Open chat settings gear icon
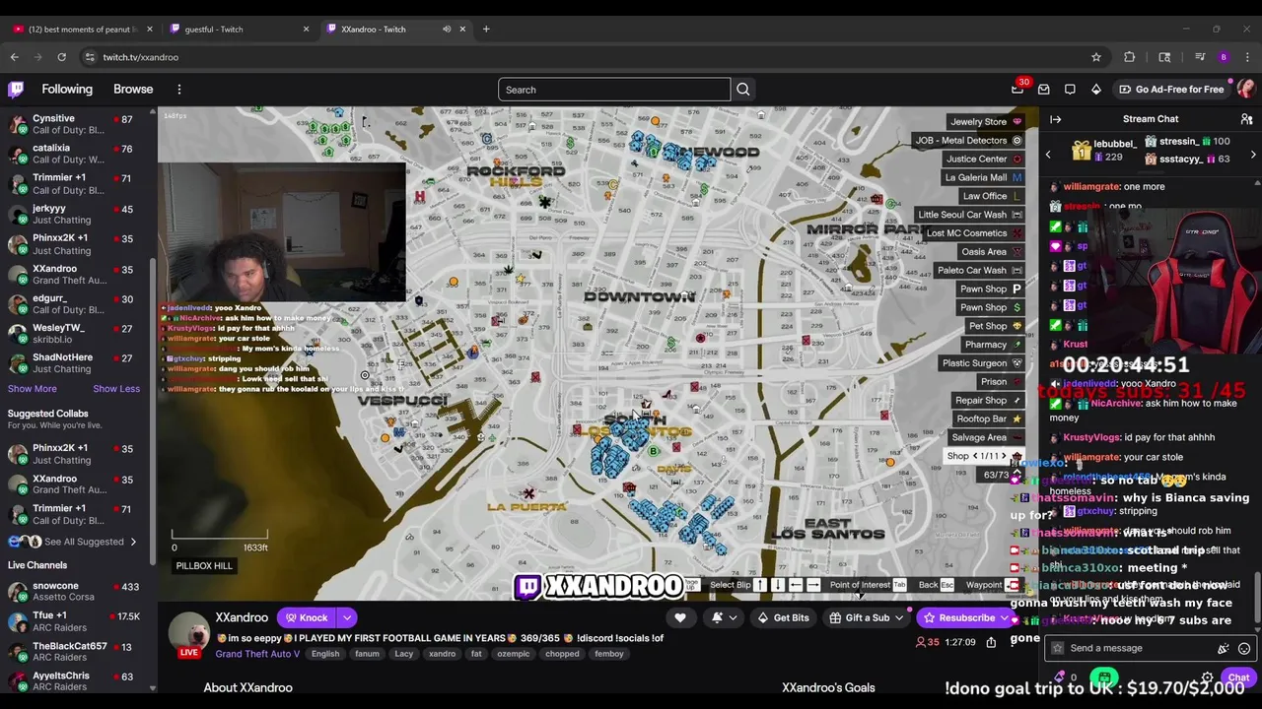 pyautogui.click(x=1207, y=677)
